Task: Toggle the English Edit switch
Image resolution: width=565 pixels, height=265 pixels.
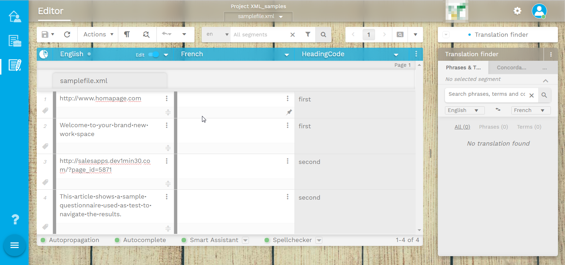Action: point(154,54)
